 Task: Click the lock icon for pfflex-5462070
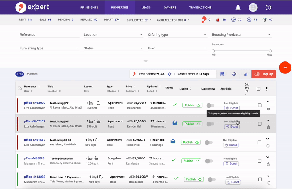pos(268,109)
